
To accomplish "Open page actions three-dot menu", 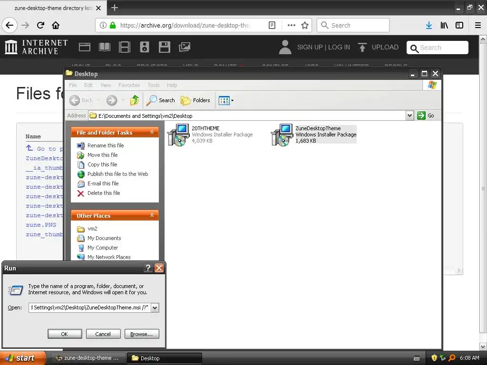I will 291,25.
